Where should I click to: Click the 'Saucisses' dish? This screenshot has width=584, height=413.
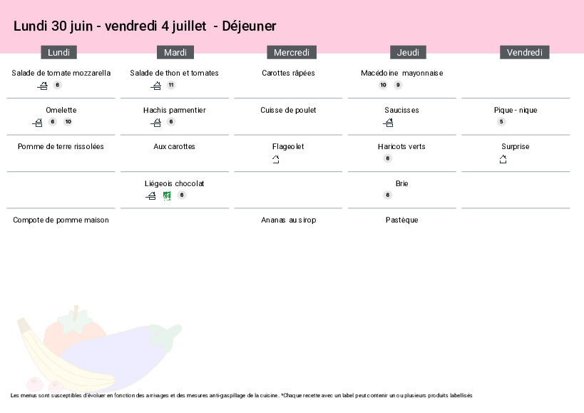(402, 110)
